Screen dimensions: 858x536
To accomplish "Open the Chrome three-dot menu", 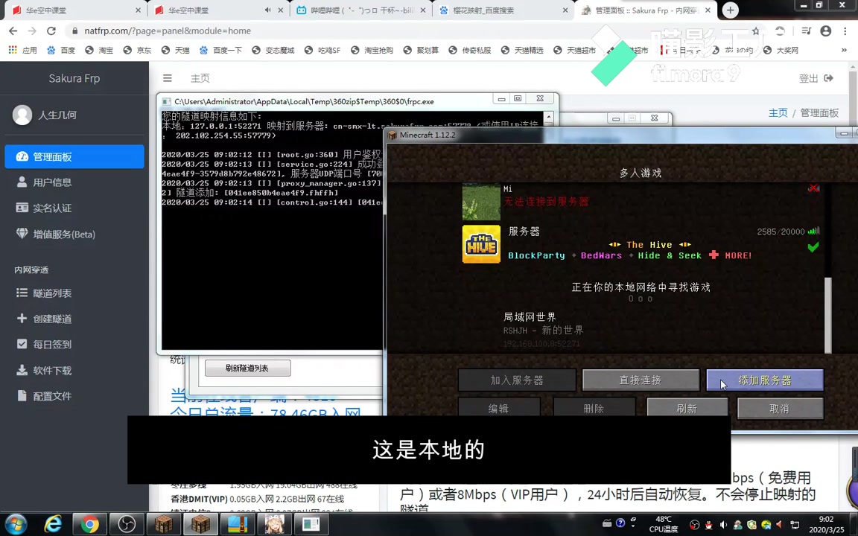I will pos(846,31).
